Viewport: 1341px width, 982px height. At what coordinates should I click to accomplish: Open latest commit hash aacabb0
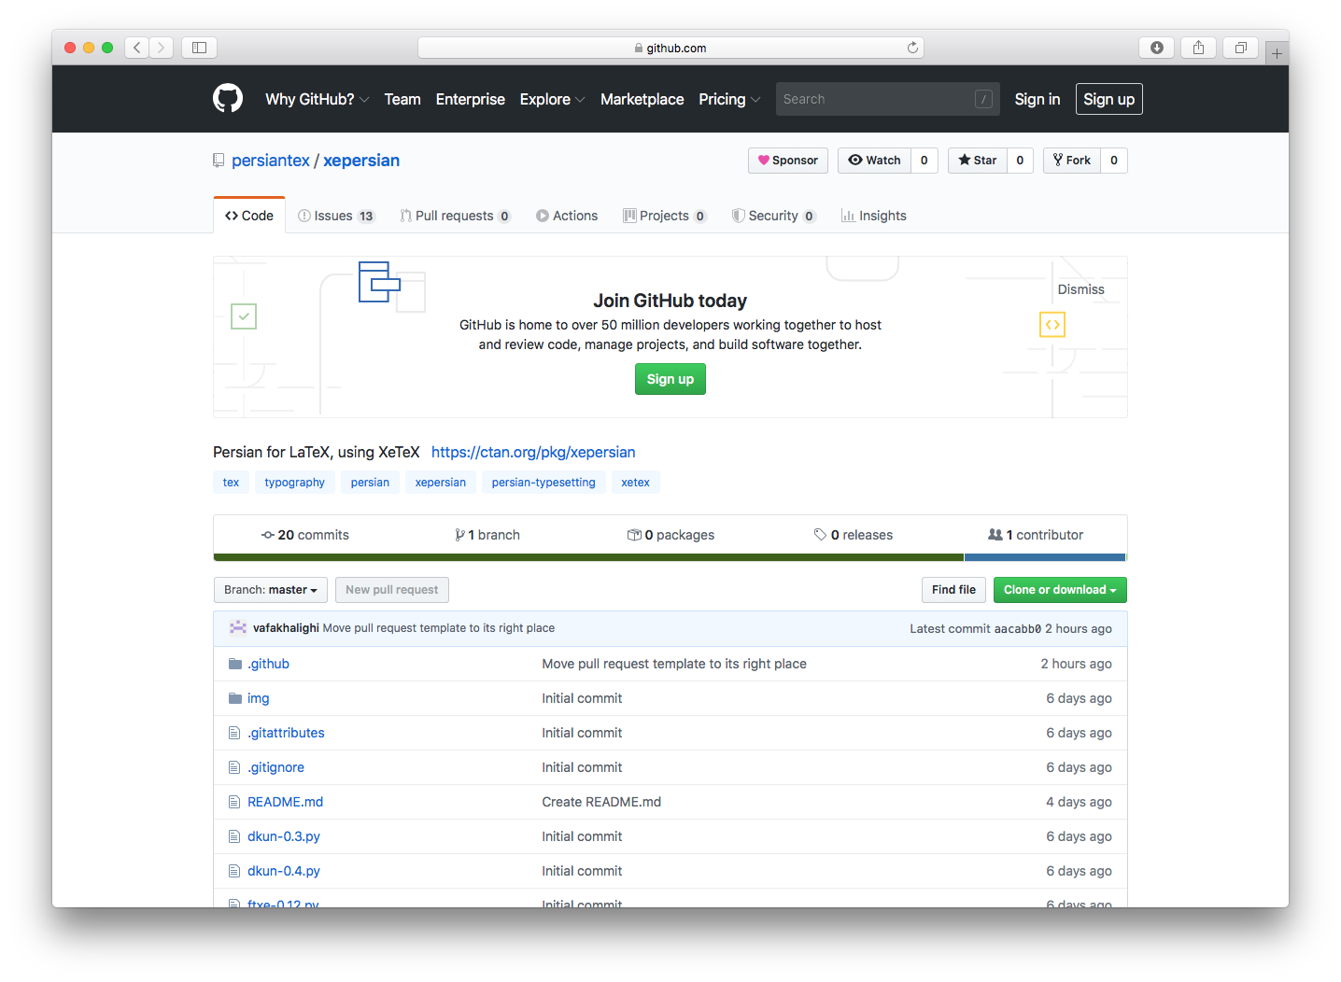[x=1018, y=629]
